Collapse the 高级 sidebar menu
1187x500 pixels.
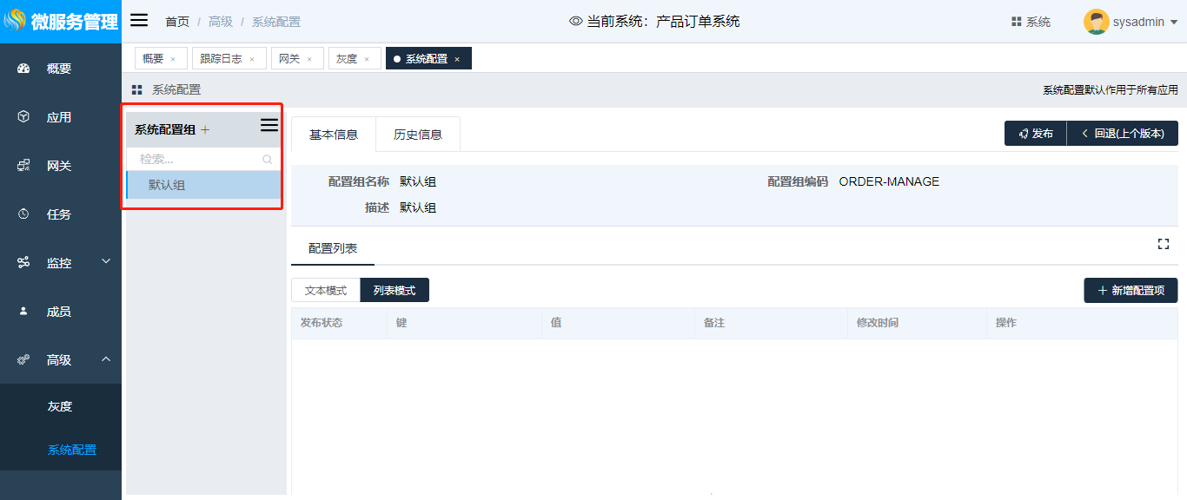(x=106, y=359)
